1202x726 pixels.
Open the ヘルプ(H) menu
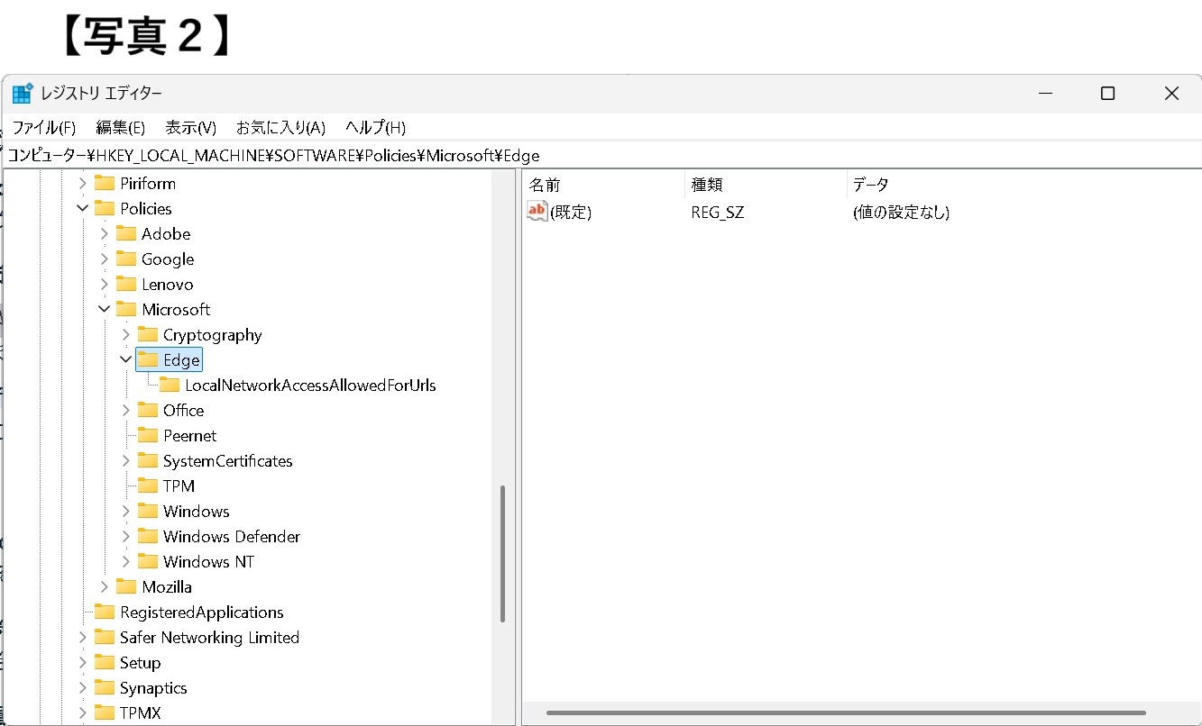click(x=375, y=127)
